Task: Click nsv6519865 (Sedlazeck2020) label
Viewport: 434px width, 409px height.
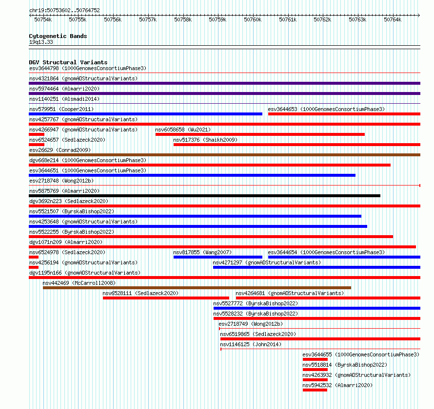Action: [x=258, y=334]
